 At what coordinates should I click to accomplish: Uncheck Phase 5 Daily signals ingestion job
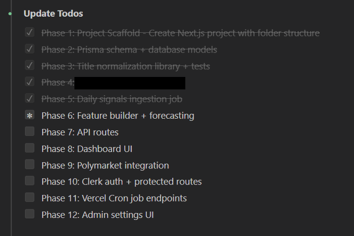click(30, 99)
